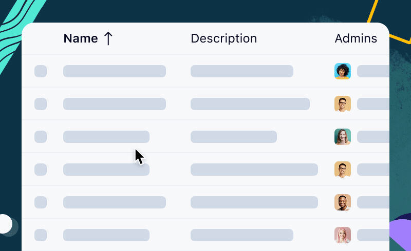
Task: Select the sixth row checkbox
Action: 41,235
